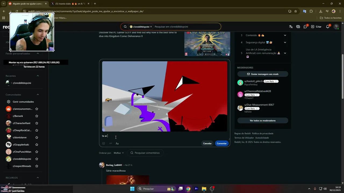
Task: Expand rule 3 Conteúdo
Action: tap(285, 35)
